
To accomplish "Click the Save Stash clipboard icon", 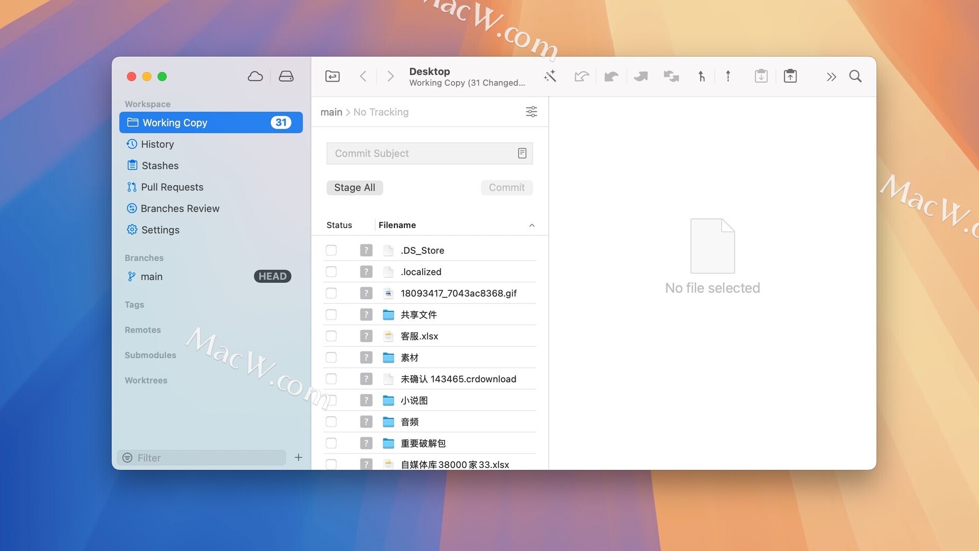I will click(790, 77).
